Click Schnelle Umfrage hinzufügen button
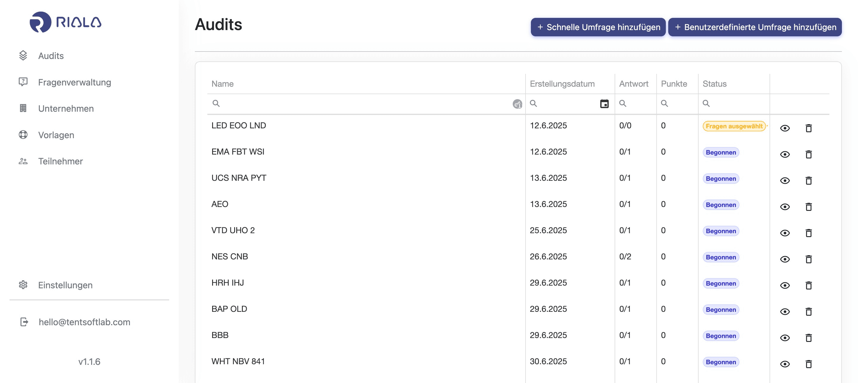Viewport: 858px width, 383px height. (x=598, y=27)
